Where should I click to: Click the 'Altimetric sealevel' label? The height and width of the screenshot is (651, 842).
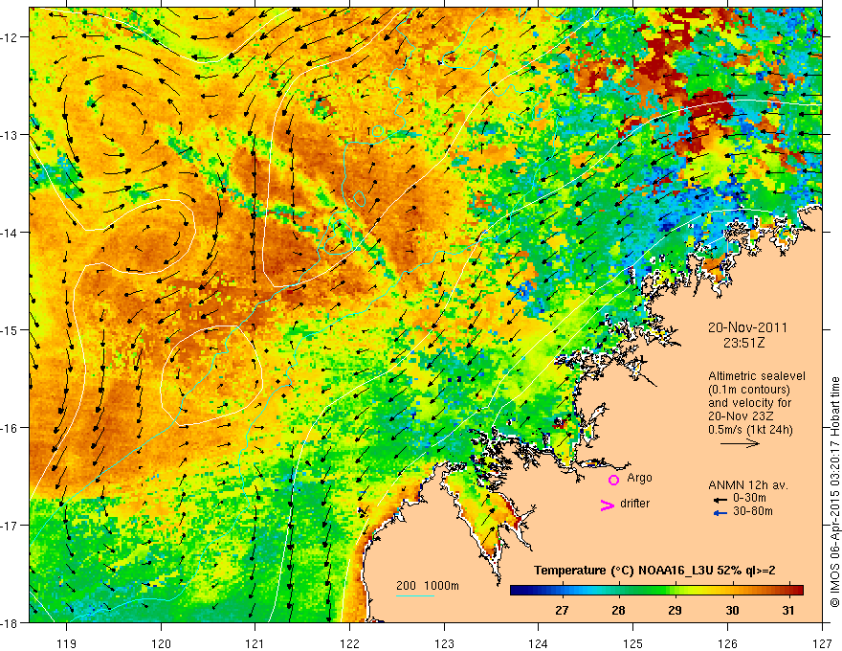tap(757, 376)
